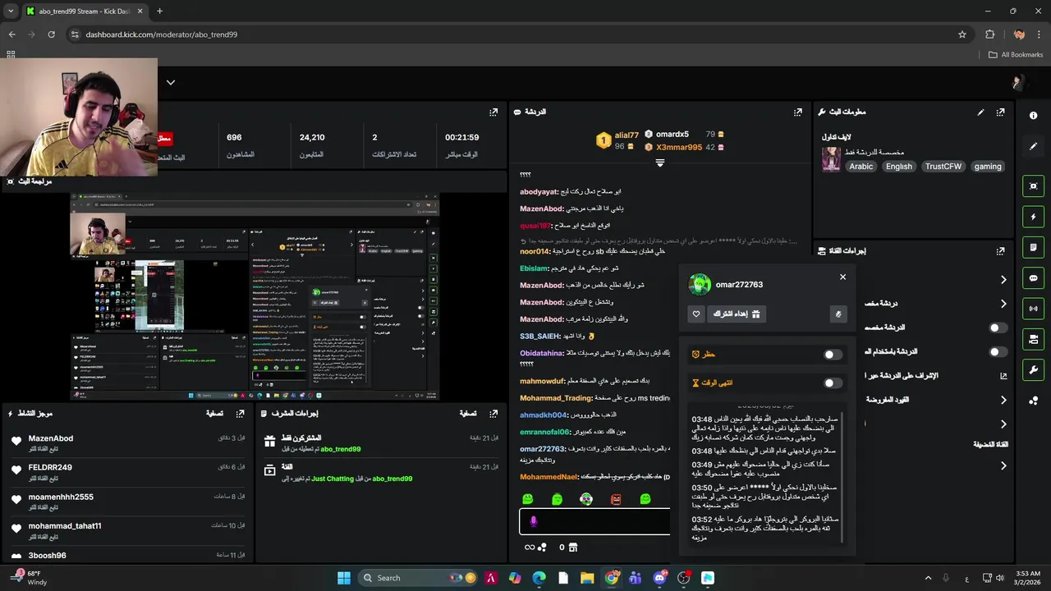This screenshot has height=591, width=1051.
Task: Expand the imposed restrictions chevron row
Action: [x=1003, y=400]
